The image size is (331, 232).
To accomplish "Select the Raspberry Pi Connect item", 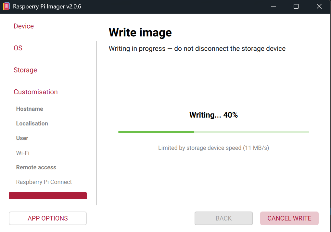I will pos(44,182).
